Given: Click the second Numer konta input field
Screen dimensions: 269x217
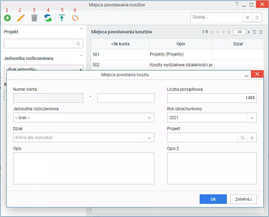Looking at the screenshot, I should click(x=126, y=98).
